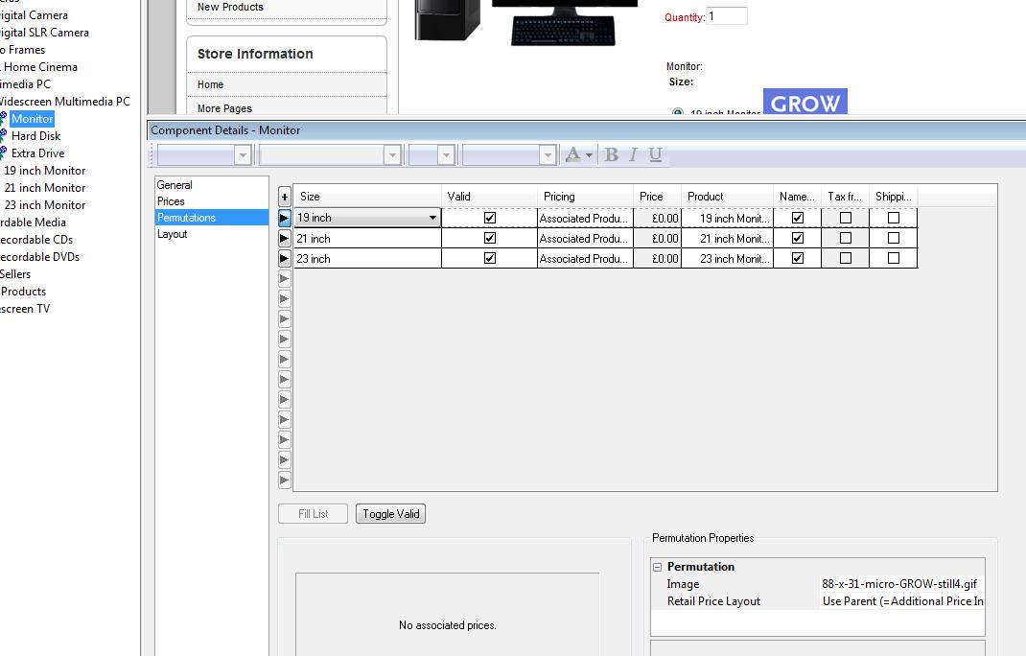Screen dimensions: 1026x656
Task: Open the More Pages store link
Action: coord(224,108)
